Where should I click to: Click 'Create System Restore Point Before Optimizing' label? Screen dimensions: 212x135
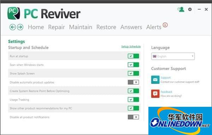(x=40, y=91)
